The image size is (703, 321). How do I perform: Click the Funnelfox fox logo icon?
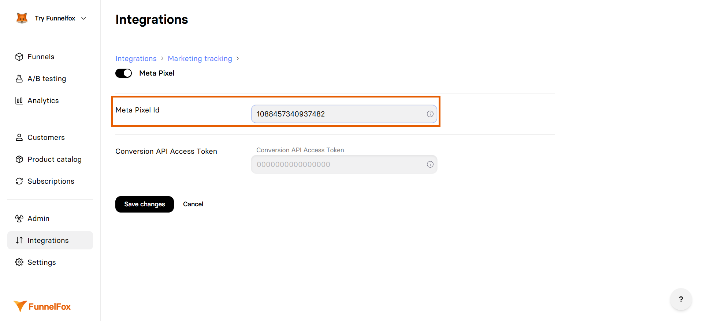pos(22,18)
